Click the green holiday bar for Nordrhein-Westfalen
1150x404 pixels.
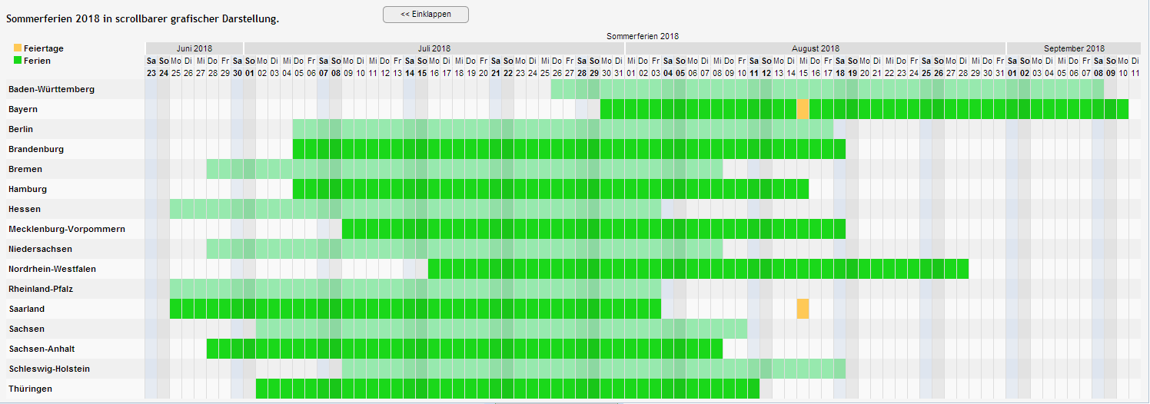click(x=698, y=269)
